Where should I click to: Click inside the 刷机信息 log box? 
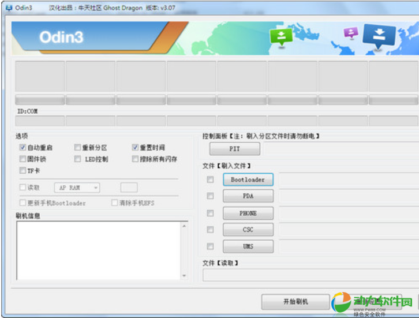(x=98, y=250)
